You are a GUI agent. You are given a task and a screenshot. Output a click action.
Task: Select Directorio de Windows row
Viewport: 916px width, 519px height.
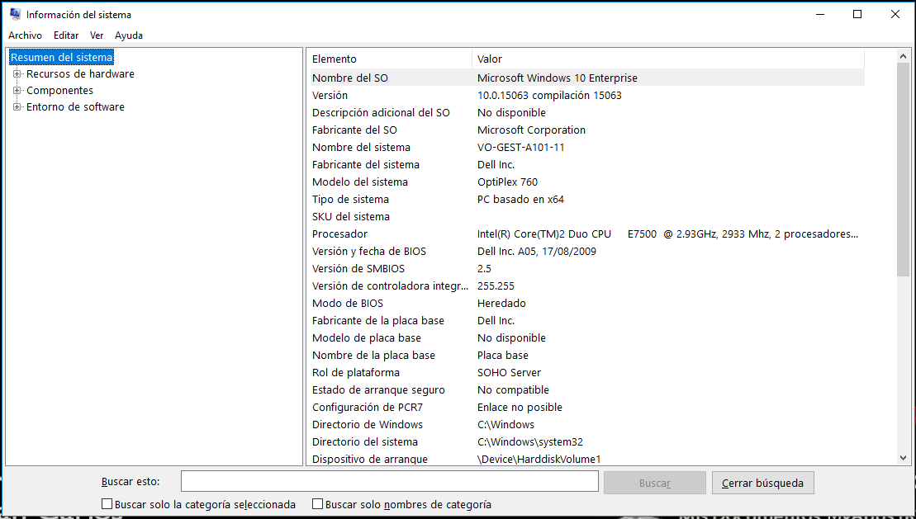[587, 424]
